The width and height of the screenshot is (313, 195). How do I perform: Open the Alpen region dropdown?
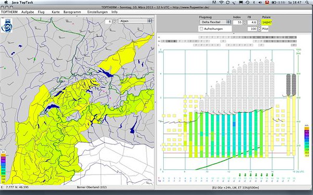(135, 21)
